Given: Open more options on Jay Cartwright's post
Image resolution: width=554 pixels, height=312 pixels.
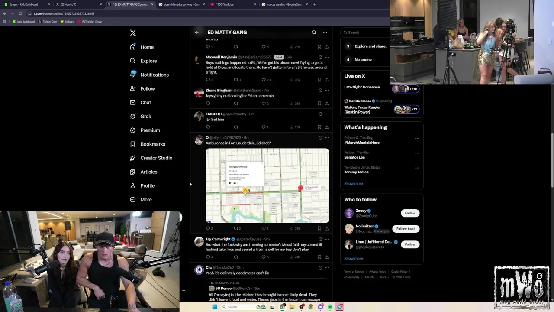Looking at the screenshot, I should pos(327,239).
